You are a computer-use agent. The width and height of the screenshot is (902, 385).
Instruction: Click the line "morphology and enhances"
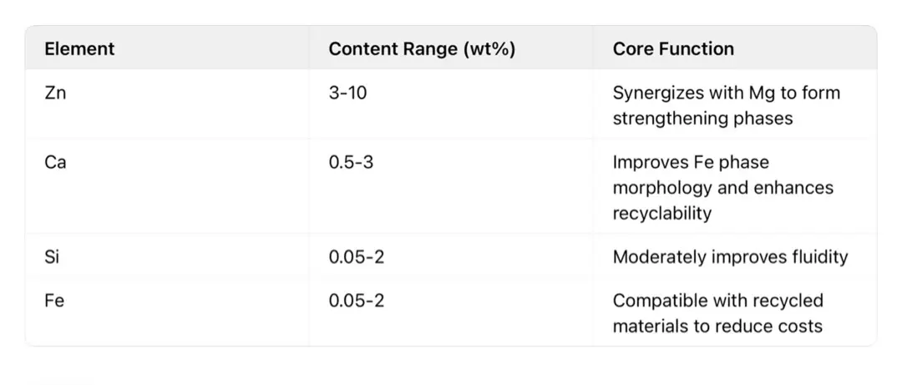(722, 188)
